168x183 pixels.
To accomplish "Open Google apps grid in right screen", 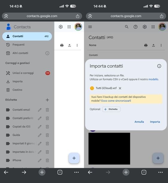I will (x=153, y=27).
